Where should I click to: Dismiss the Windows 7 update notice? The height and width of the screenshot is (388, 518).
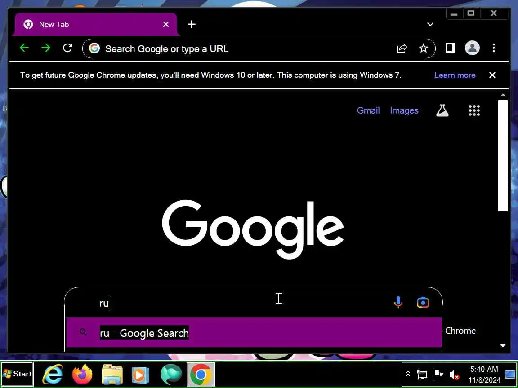pos(492,75)
